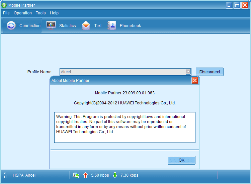
Task: Click the signal strength antenna icon
Action: (5, 175)
